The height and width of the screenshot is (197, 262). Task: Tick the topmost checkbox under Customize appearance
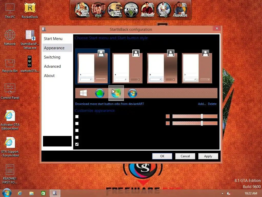pyautogui.click(x=77, y=117)
